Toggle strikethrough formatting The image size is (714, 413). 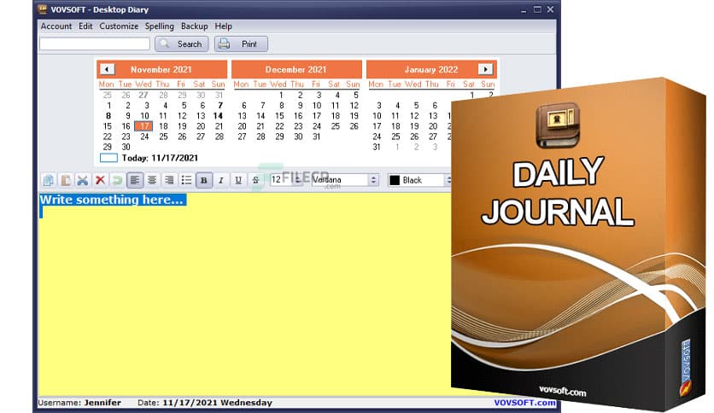click(255, 180)
